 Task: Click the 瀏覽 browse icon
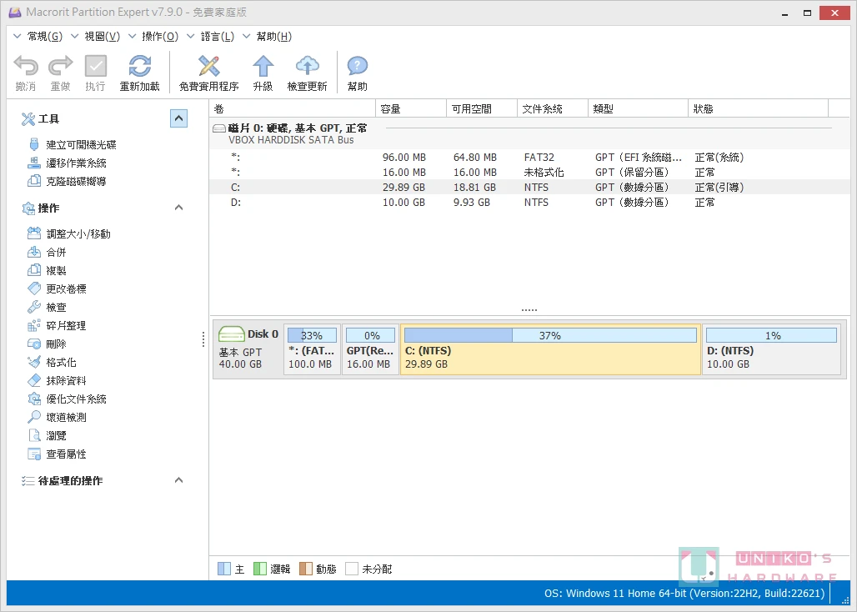pos(34,435)
